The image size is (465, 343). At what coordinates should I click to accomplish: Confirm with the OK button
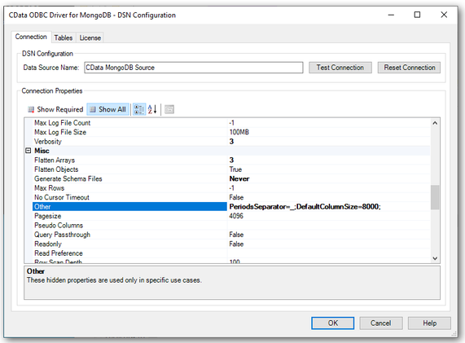point(333,323)
